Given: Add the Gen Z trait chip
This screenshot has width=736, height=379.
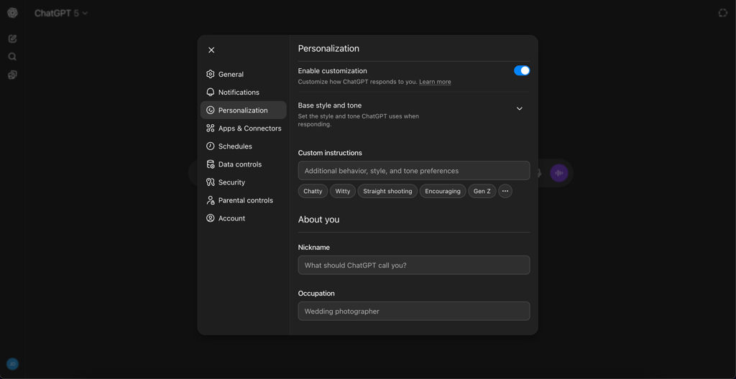Looking at the screenshot, I should point(482,191).
